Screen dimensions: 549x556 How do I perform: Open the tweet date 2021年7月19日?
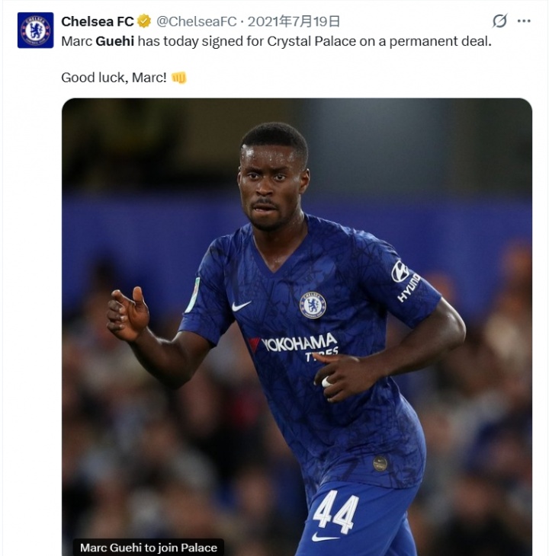click(x=294, y=21)
